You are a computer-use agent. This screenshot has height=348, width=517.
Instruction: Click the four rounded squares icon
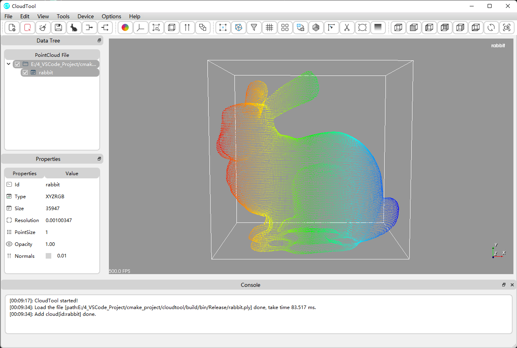pyautogui.click(x=285, y=27)
